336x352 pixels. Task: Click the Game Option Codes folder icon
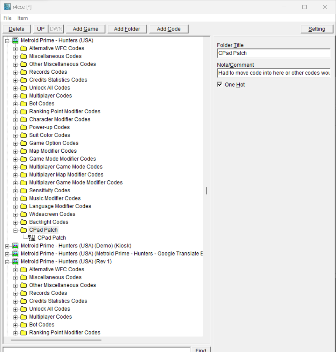23,143
